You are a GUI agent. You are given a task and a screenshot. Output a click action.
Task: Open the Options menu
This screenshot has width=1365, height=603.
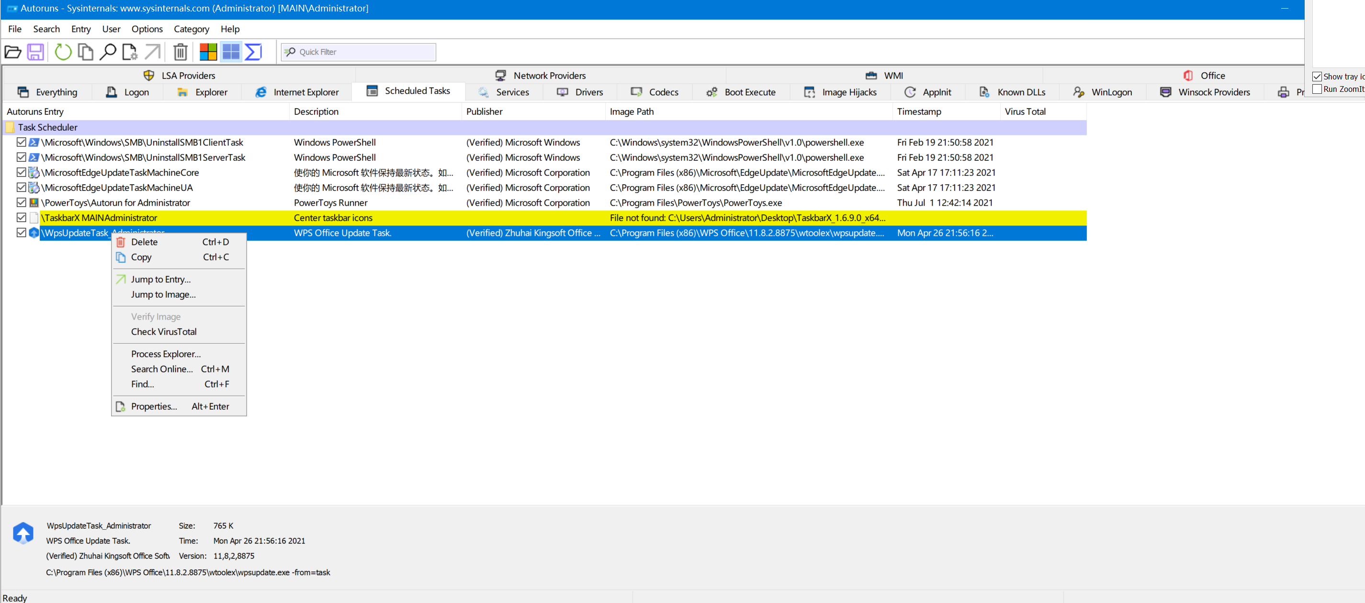tap(147, 29)
